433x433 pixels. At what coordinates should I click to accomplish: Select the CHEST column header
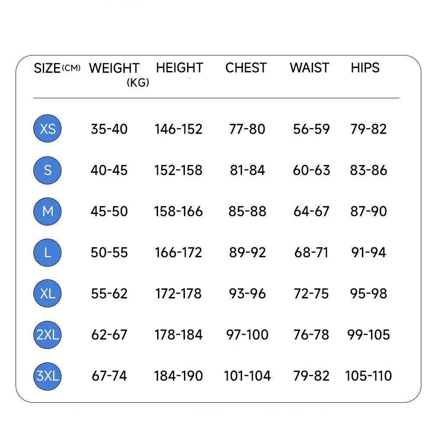coord(246,68)
